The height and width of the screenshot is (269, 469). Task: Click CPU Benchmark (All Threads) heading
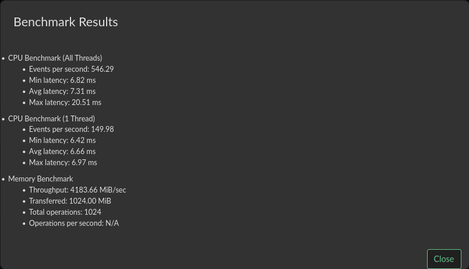[55, 58]
